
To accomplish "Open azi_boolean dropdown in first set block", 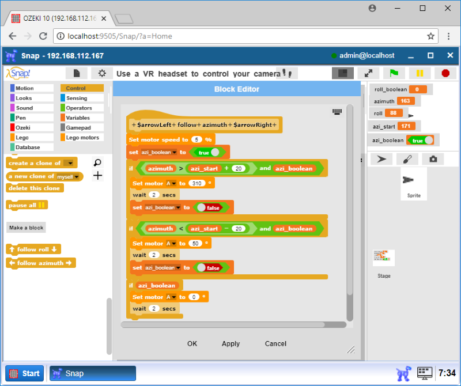I will click(175, 153).
